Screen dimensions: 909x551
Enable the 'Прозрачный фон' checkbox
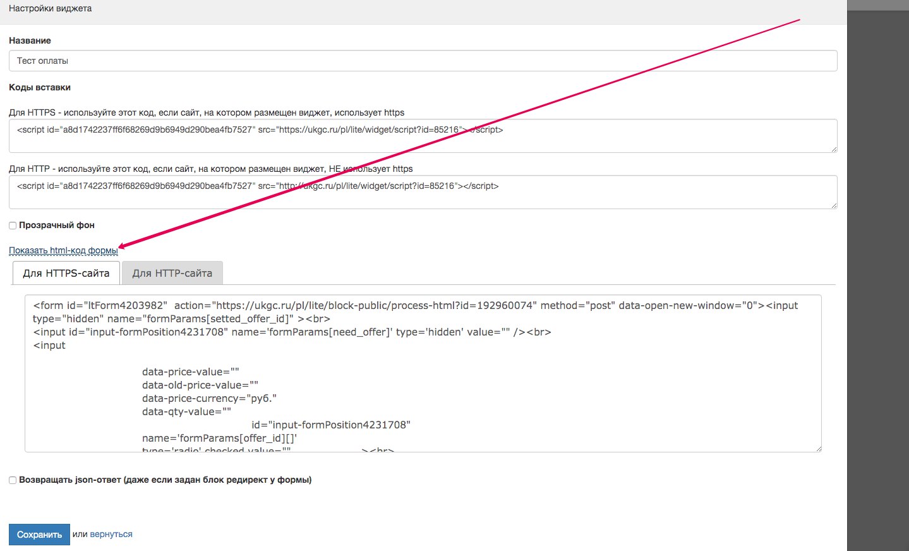13,226
